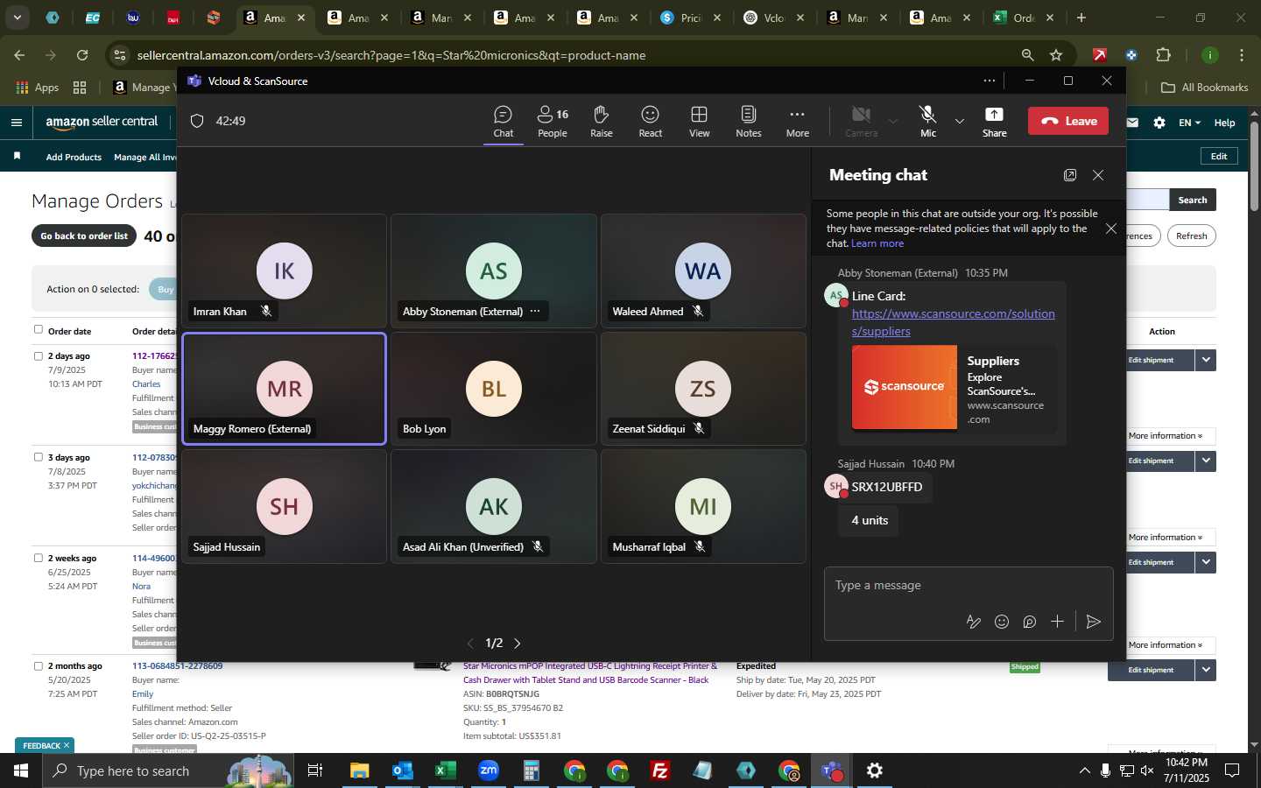The image size is (1261, 788).
Task: Select Maggy Romero participant tile
Action: (x=284, y=389)
